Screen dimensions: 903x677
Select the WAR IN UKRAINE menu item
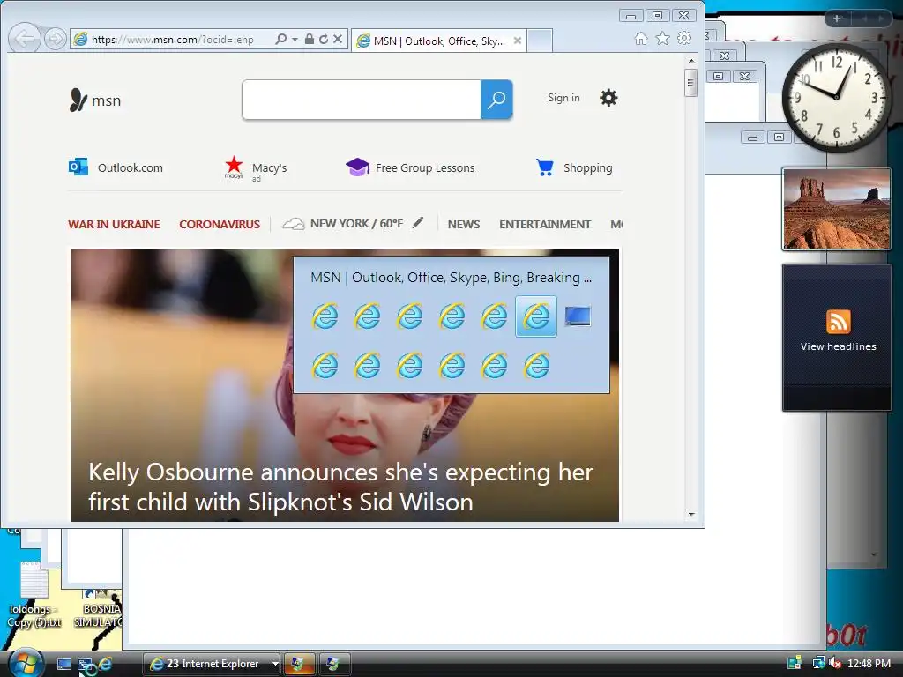point(114,225)
